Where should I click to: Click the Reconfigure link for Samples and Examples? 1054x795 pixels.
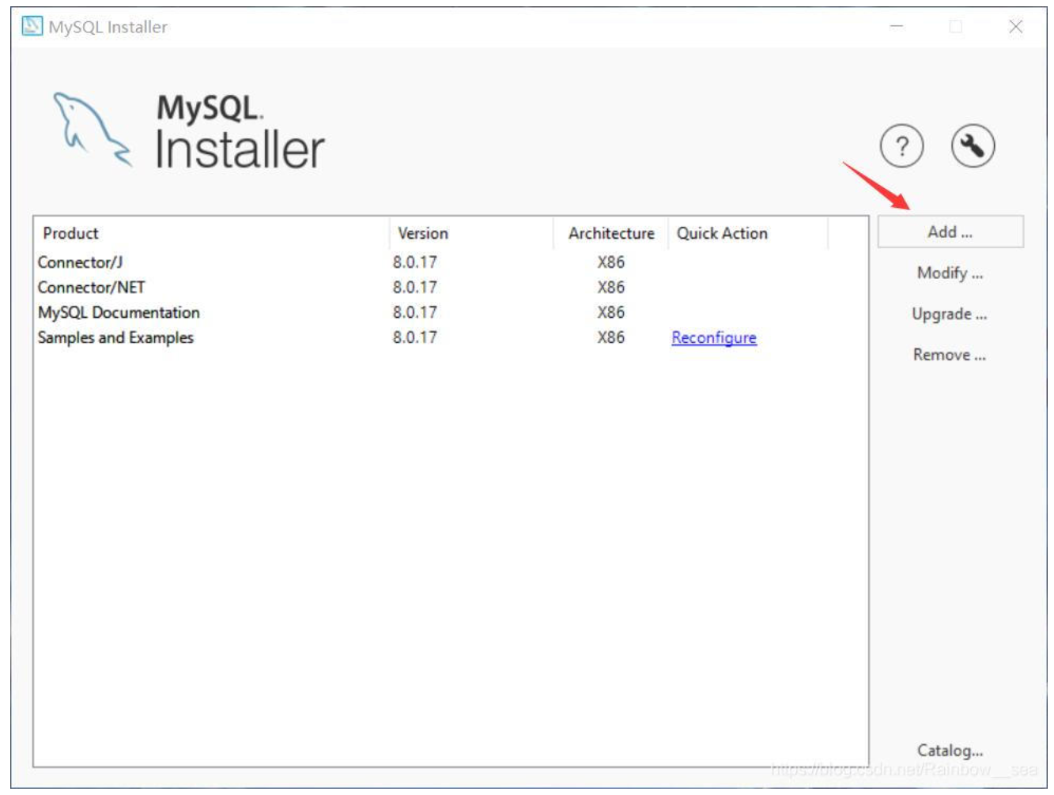click(x=714, y=337)
